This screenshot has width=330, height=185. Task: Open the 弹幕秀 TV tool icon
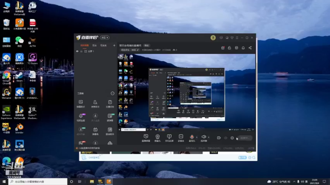click(x=95, y=131)
